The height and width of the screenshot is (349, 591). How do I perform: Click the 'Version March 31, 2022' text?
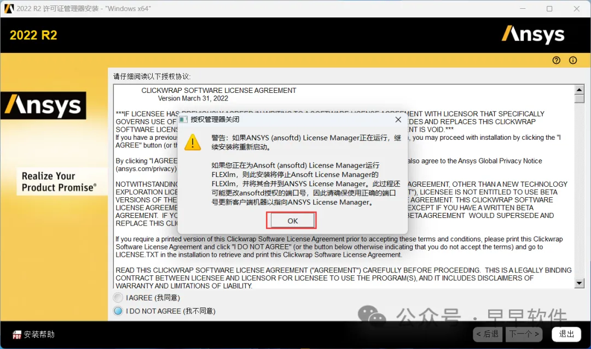(193, 98)
